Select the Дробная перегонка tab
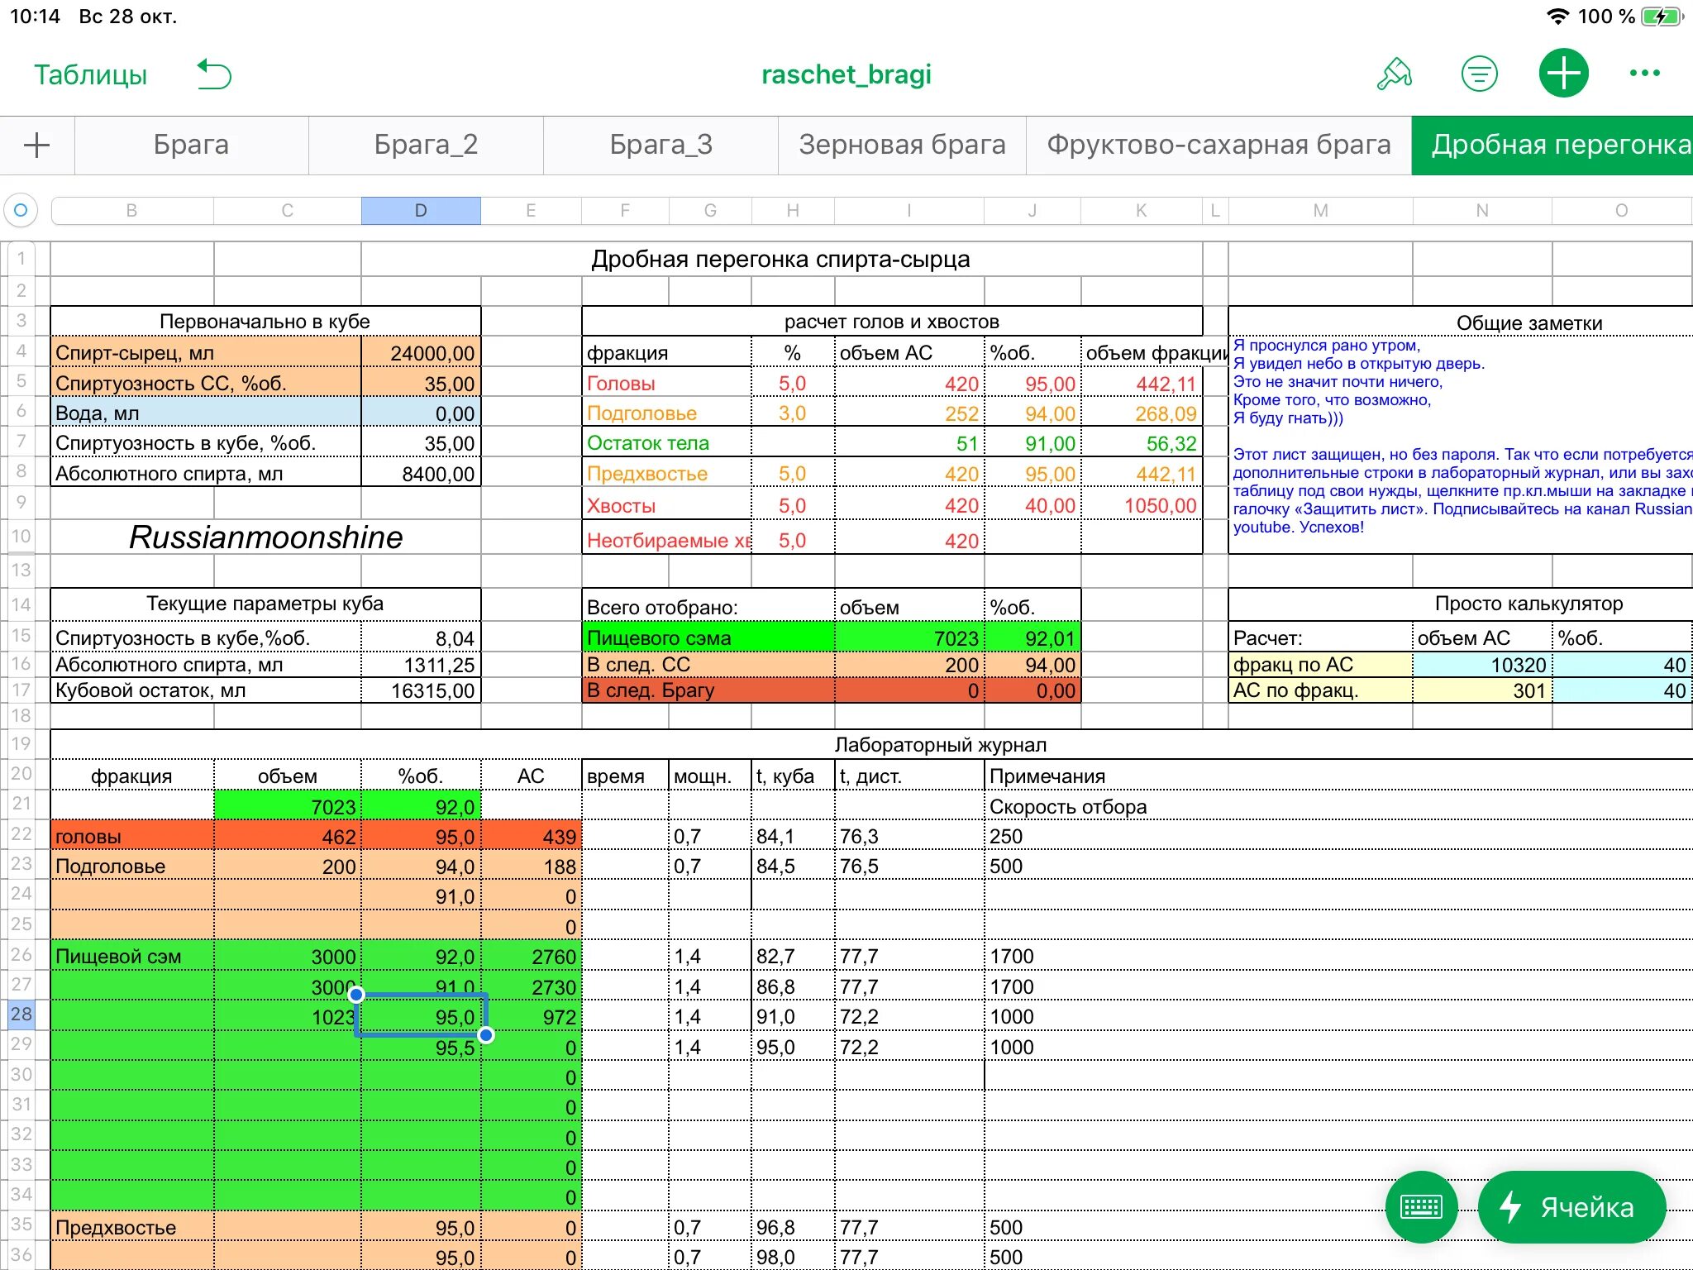Image resolution: width=1693 pixels, height=1270 pixels. click(1552, 145)
